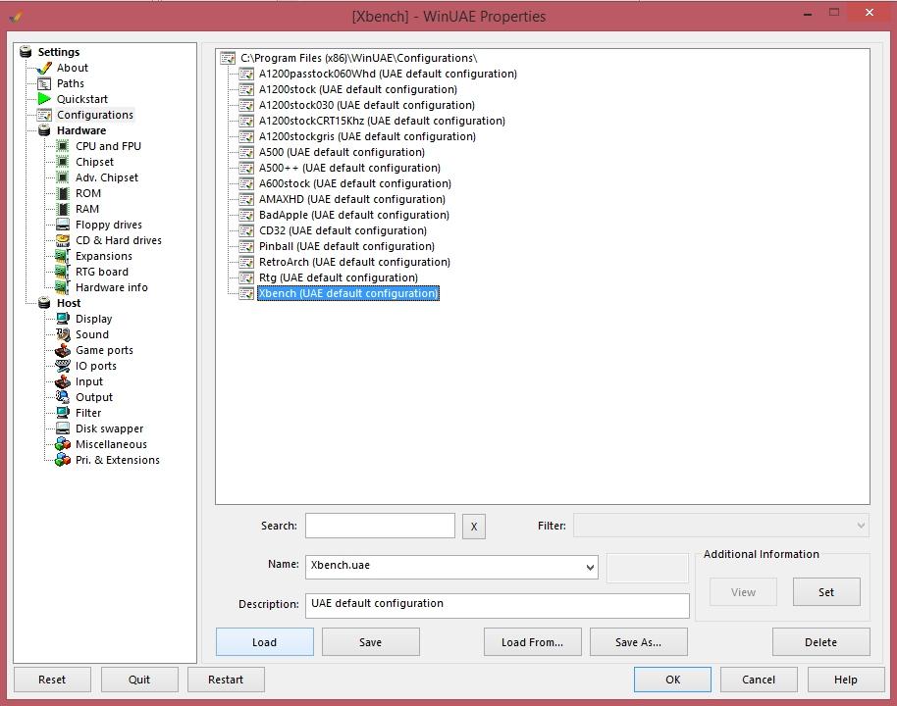Click the Pri. & Extensions icon
Screen dimensions: 897x706
click(x=63, y=460)
